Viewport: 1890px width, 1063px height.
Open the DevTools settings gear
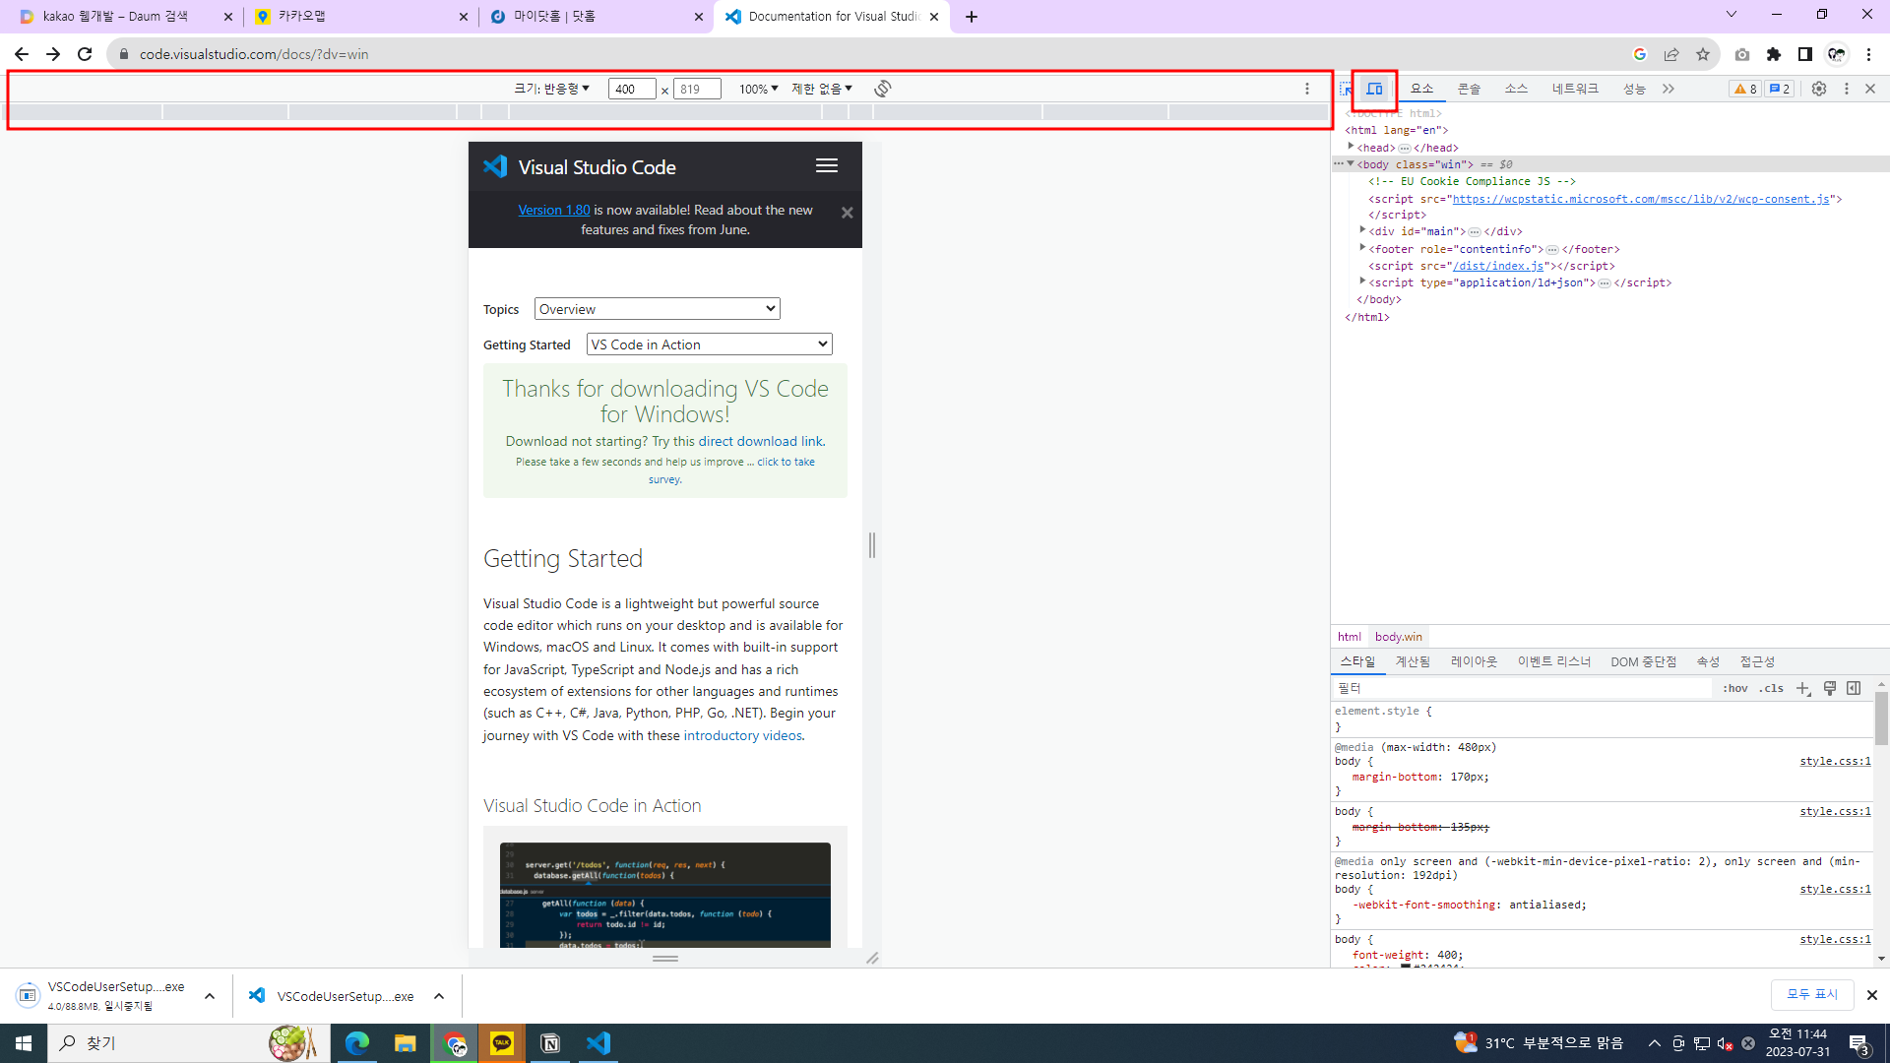tap(1819, 89)
